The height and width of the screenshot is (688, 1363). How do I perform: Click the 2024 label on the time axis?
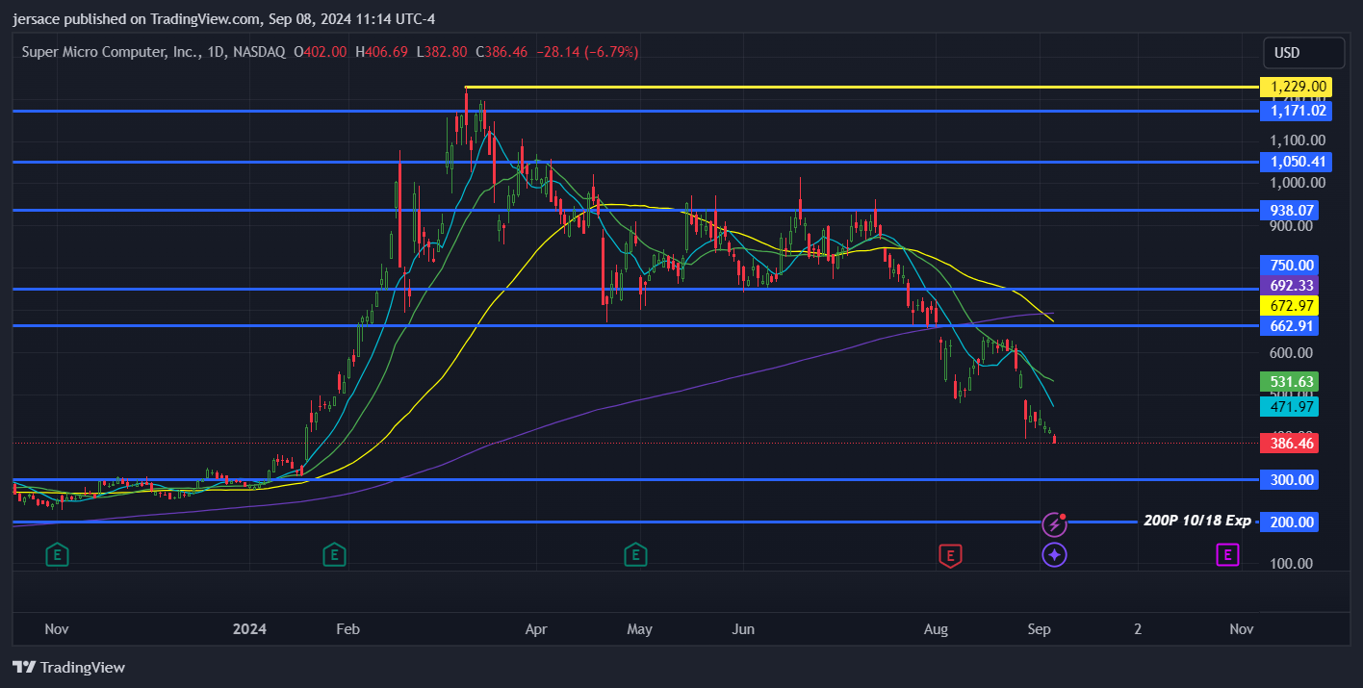[250, 629]
